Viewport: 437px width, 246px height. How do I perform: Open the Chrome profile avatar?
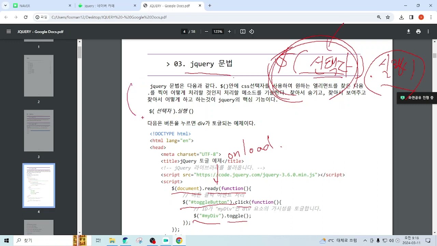click(x=421, y=17)
